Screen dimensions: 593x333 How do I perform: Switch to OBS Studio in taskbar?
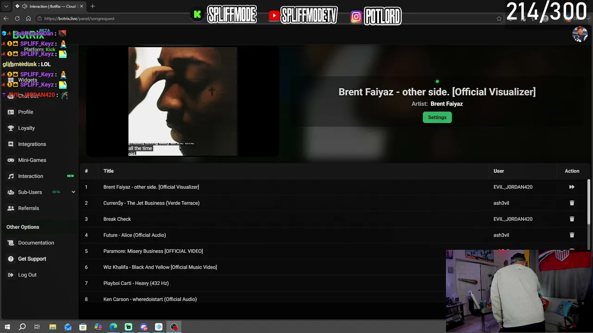point(174,327)
